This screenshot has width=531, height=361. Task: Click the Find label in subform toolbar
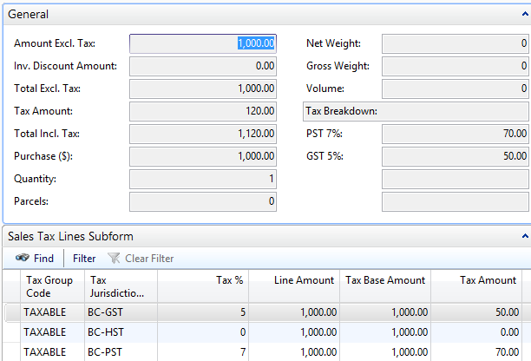[x=43, y=259]
